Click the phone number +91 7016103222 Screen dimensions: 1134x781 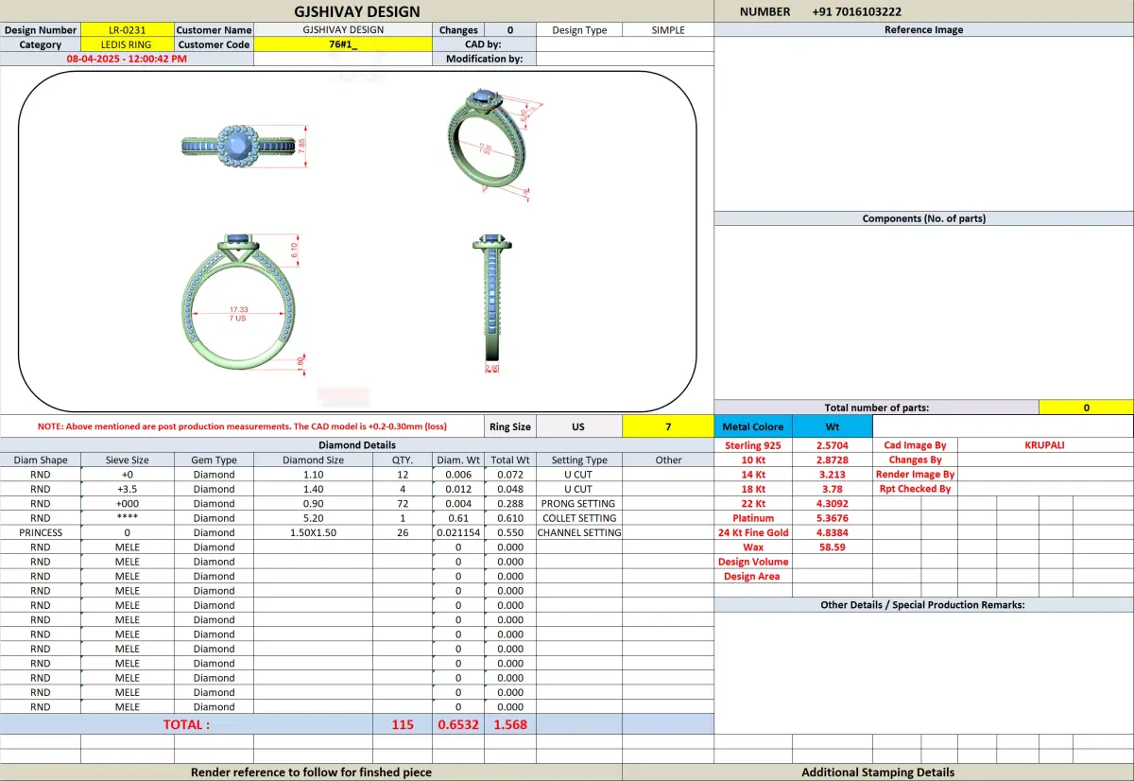pos(856,11)
